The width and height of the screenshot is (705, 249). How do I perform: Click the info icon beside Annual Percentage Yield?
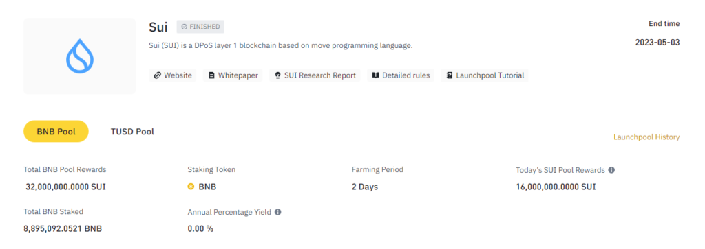[x=278, y=212]
